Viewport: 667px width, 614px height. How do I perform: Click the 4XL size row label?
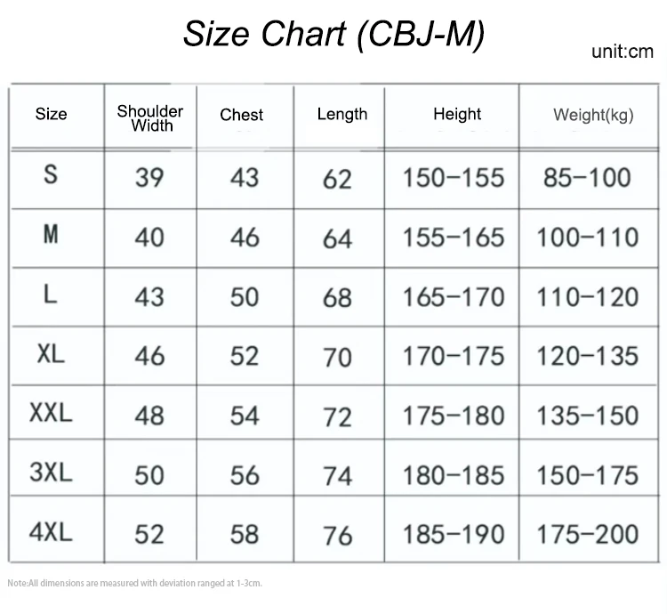pyautogui.click(x=51, y=532)
